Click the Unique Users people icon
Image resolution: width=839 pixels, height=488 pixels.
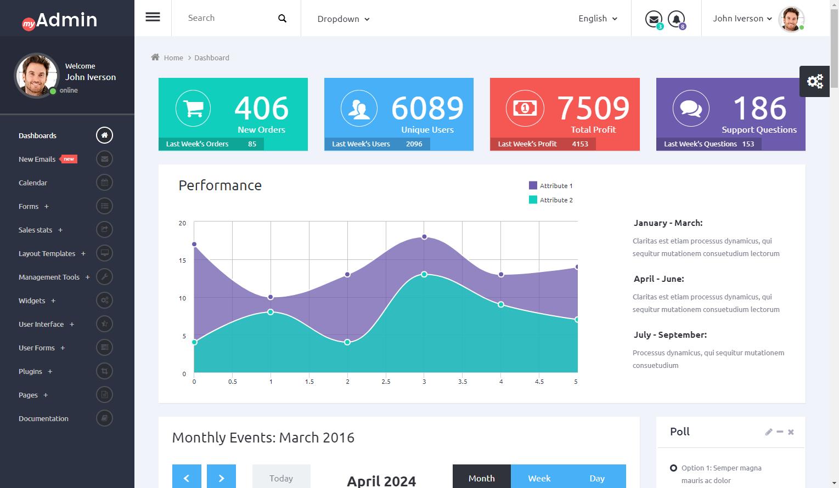(359, 108)
